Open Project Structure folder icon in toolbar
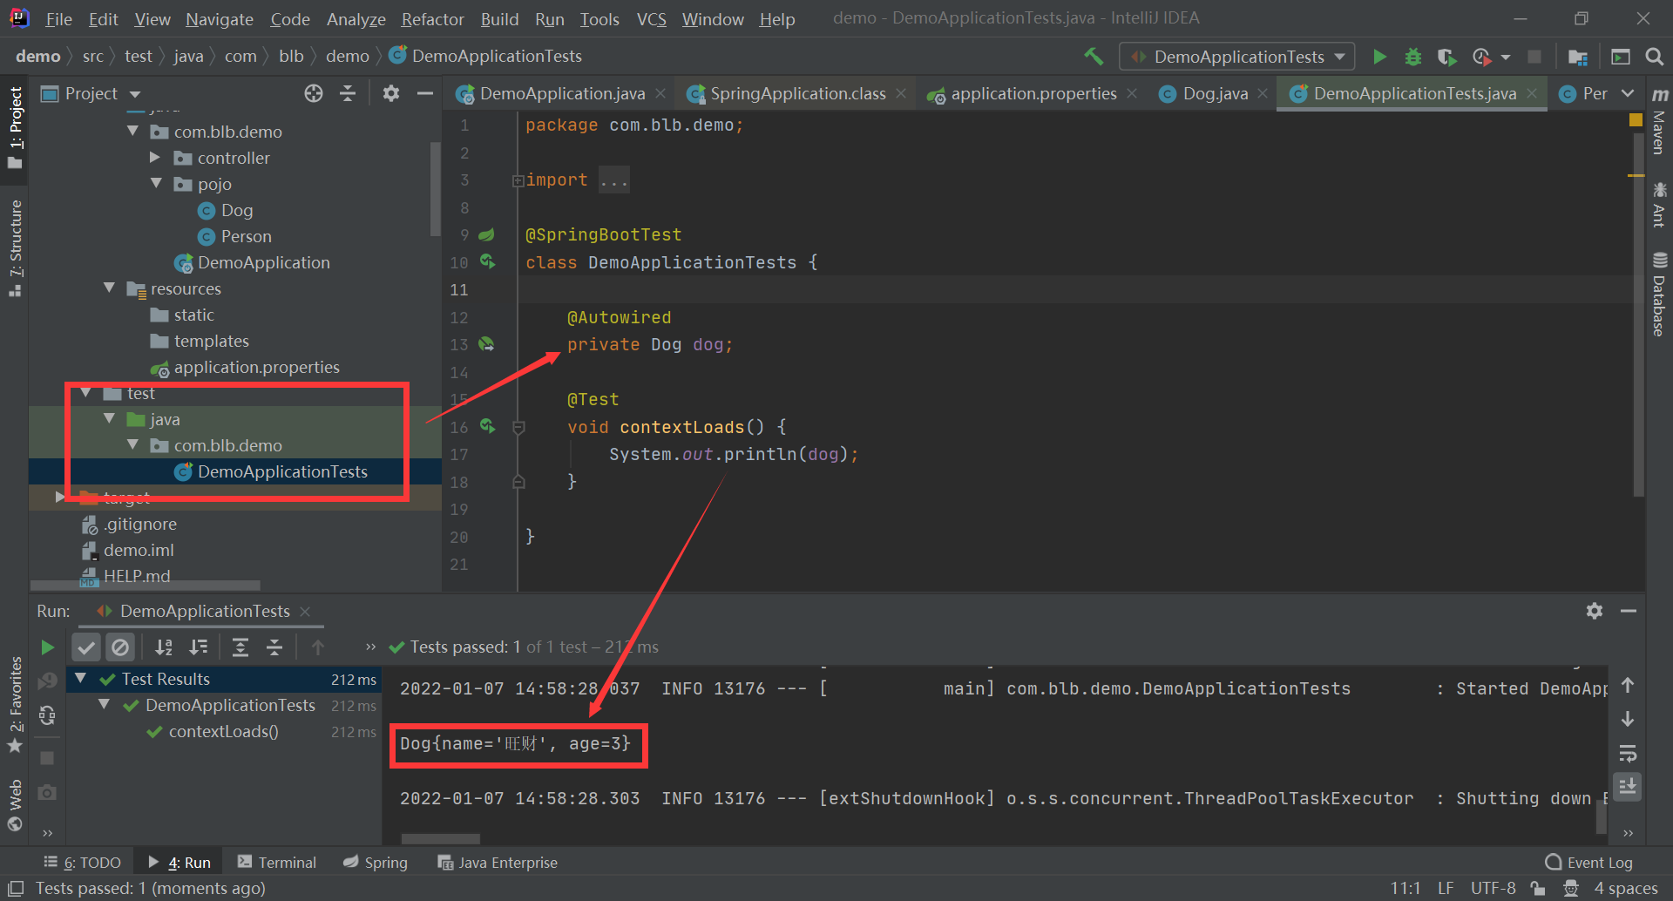 [1577, 57]
